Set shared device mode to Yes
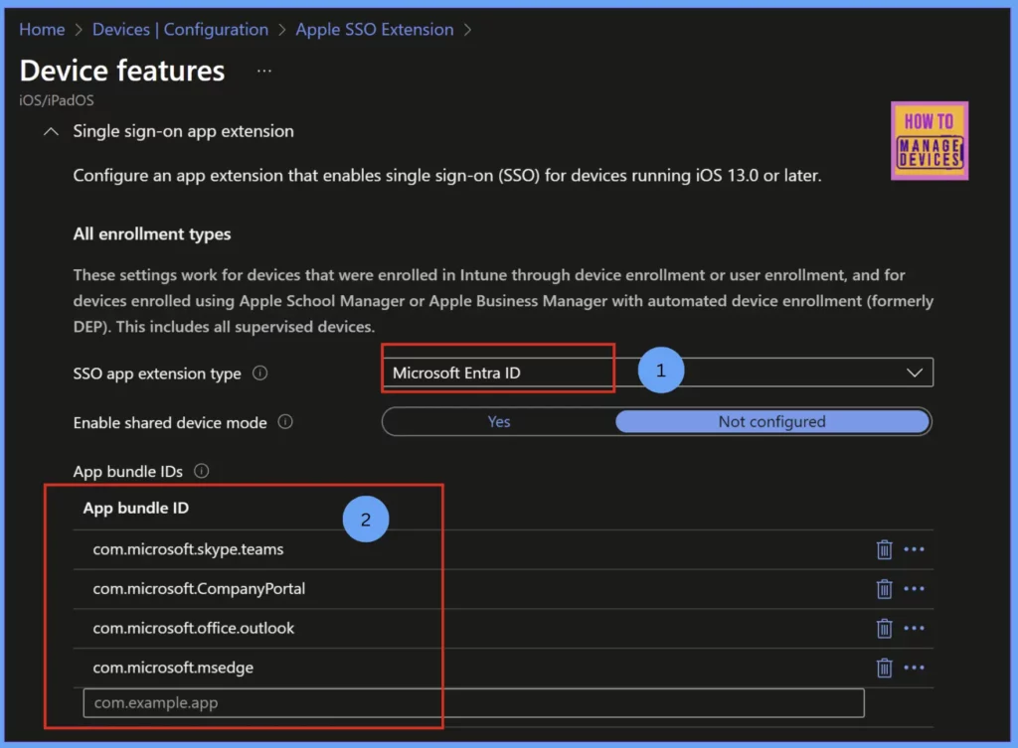This screenshot has height=748, width=1018. [499, 422]
